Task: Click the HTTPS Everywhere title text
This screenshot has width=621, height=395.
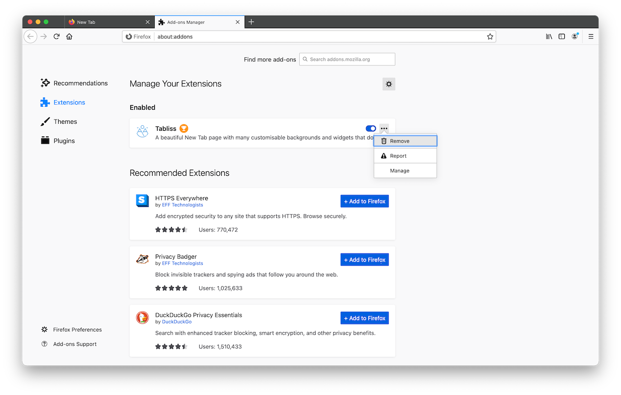Action: pos(182,198)
